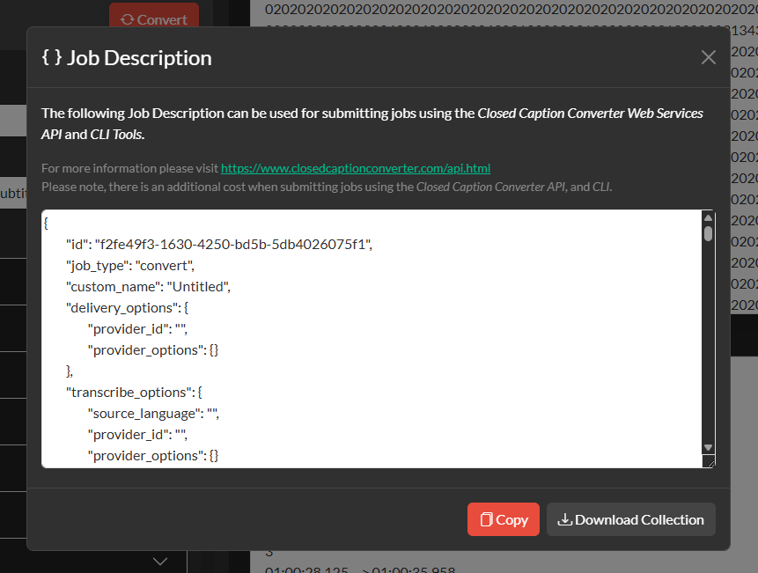Place cursor on the "source_language" line
Viewport: 758px width, 573px height.
coord(152,413)
